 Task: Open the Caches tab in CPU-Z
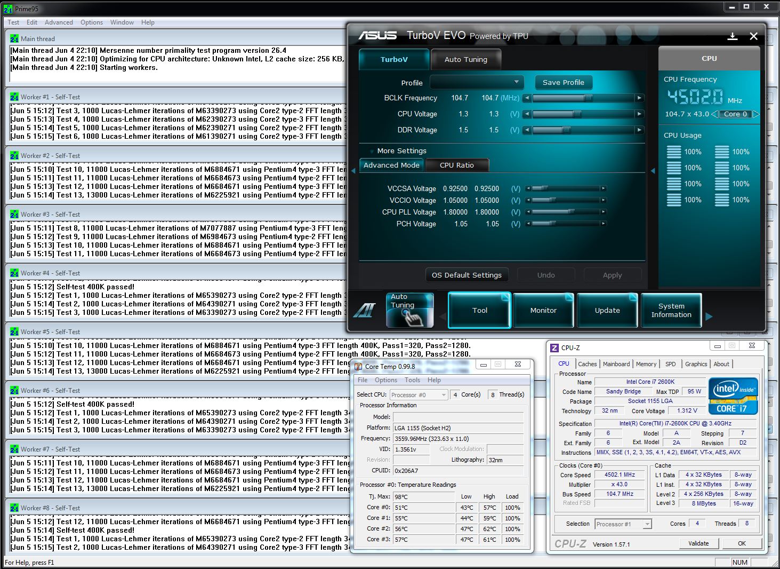click(x=588, y=364)
